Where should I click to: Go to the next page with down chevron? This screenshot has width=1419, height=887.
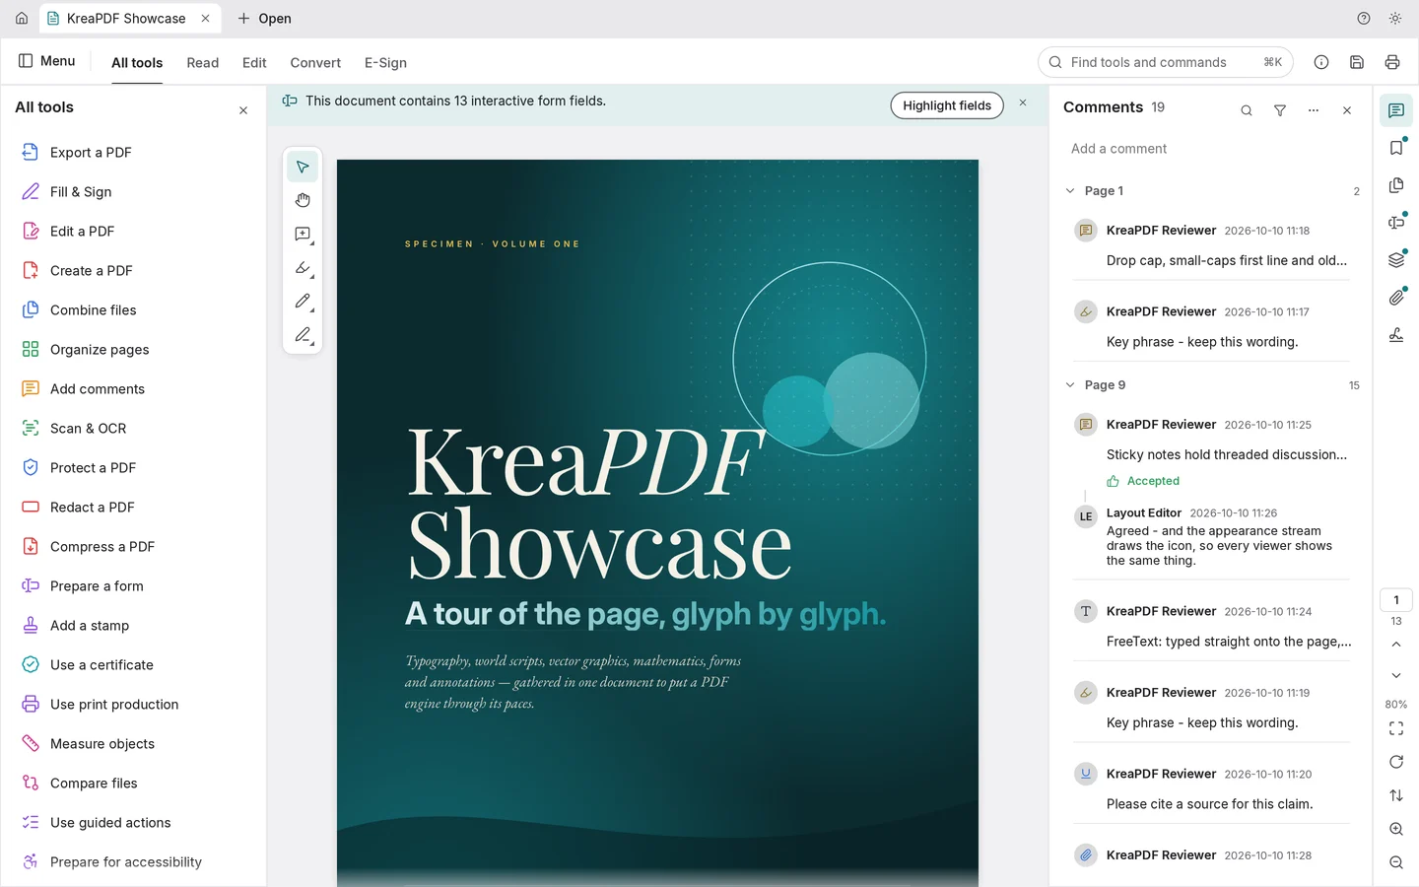(1396, 675)
